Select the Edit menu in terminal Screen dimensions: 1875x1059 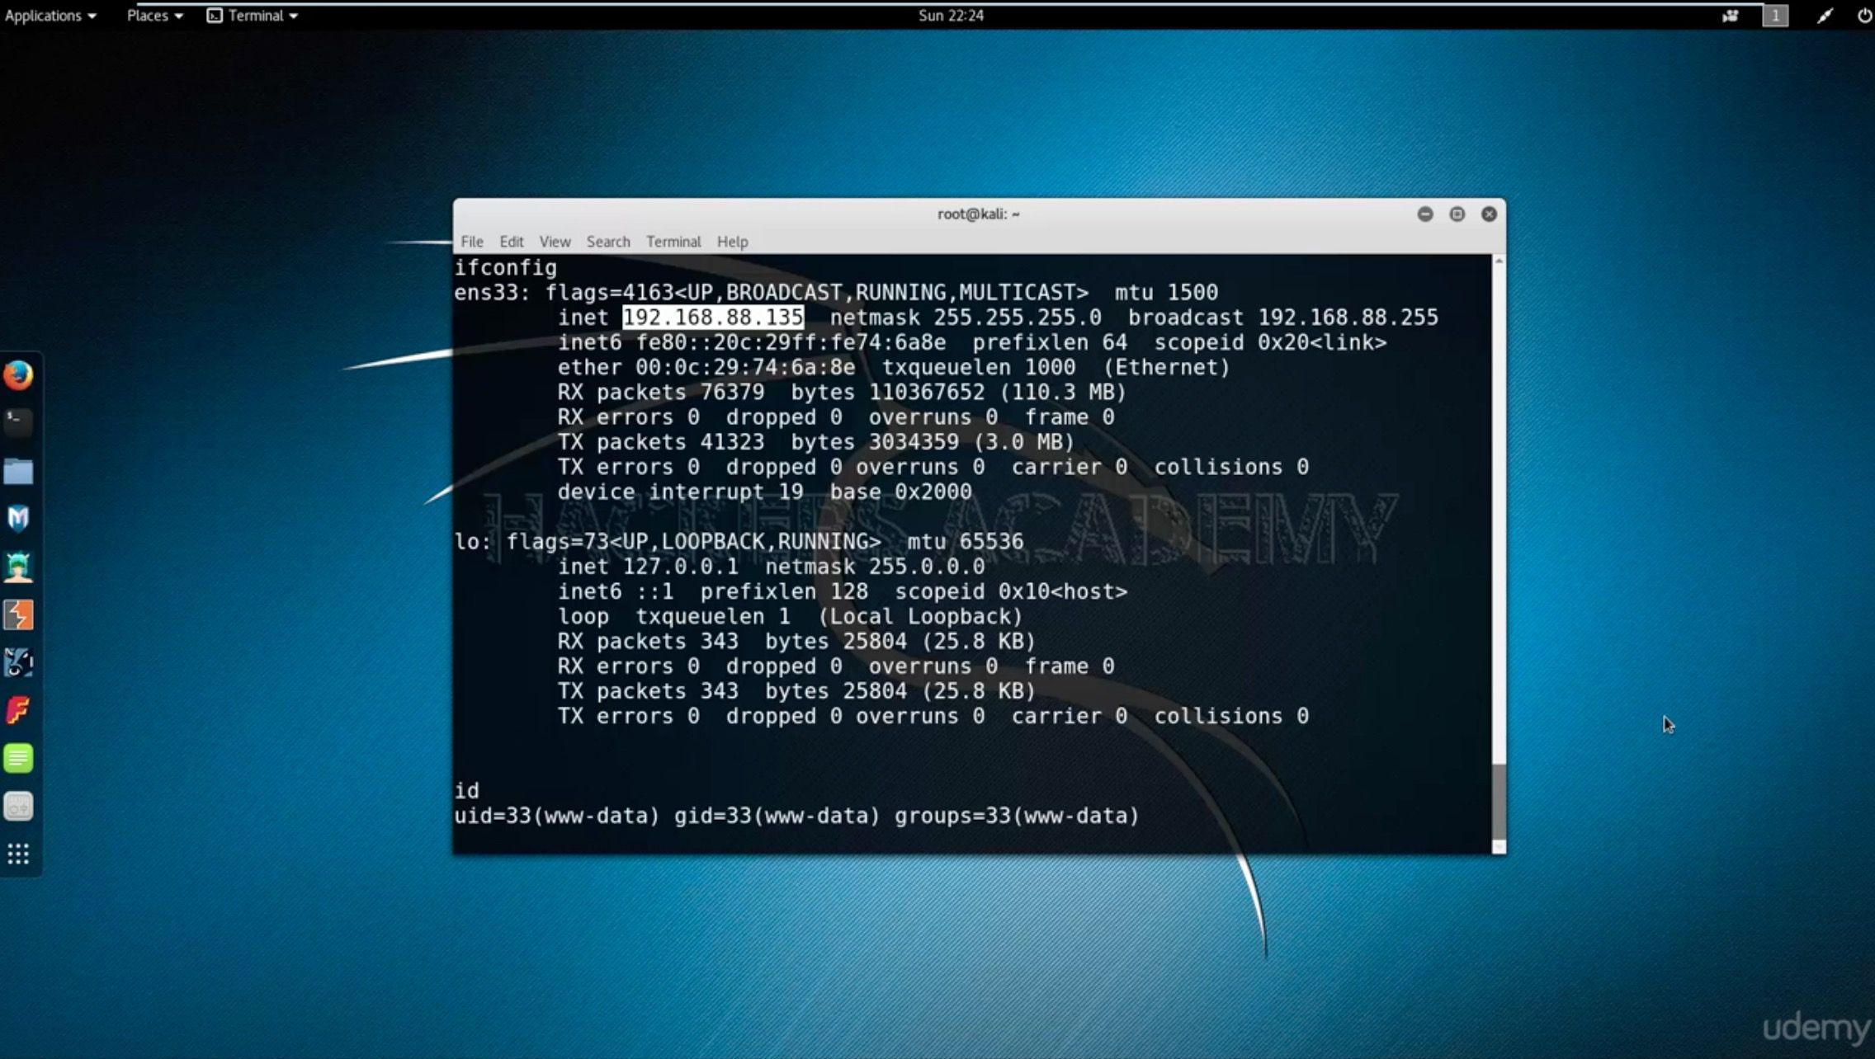(510, 241)
